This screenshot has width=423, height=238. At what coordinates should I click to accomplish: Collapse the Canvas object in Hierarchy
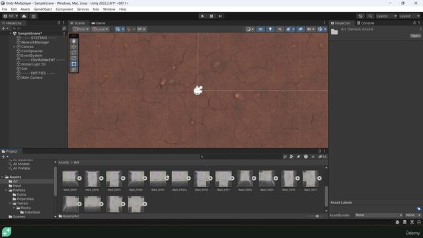click(15, 47)
